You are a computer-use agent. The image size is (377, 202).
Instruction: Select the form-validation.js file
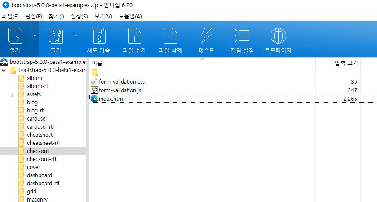coord(120,90)
